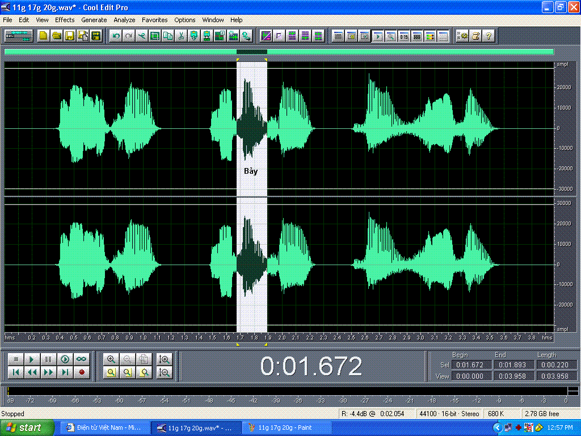Open the Edit menu
Image resolution: width=581 pixels, height=436 pixels.
pyautogui.click(x=24, y=20)
